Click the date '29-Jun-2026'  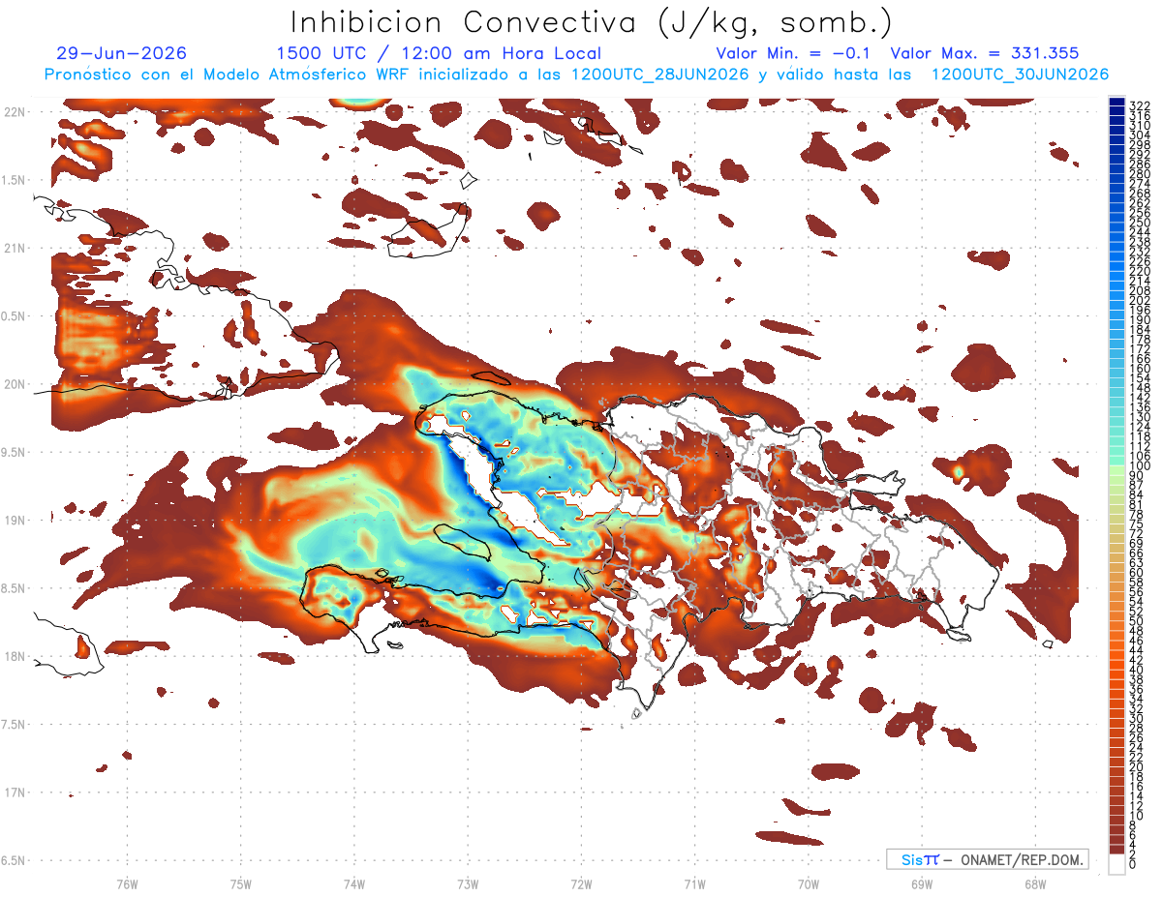pyautogui.click(x=122, y=54)
